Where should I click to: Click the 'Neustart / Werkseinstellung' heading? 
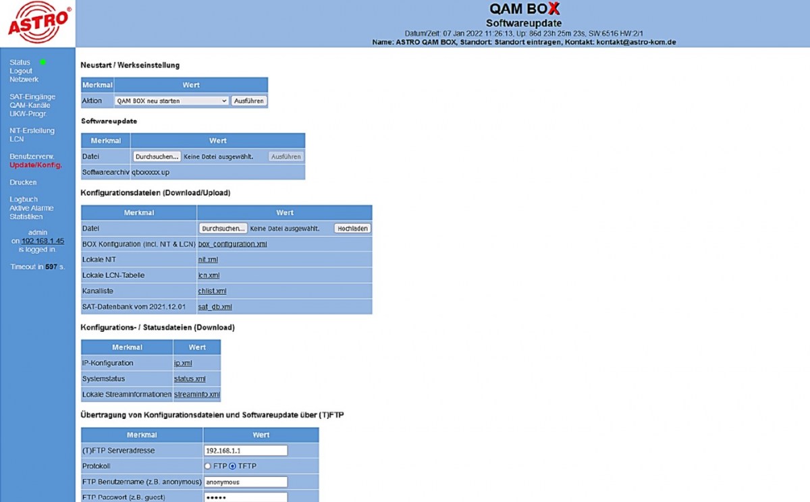pos(130,65)
